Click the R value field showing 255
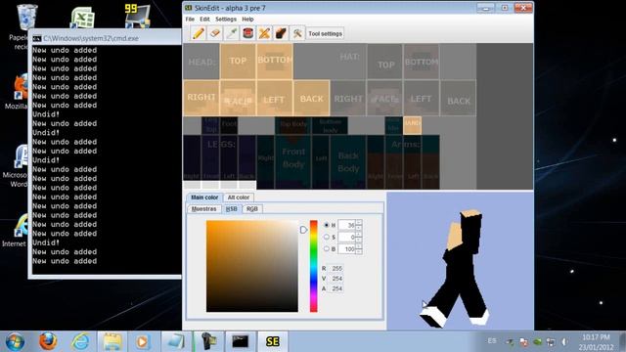Screen dimensions: 626x352 tap(336, 268)
